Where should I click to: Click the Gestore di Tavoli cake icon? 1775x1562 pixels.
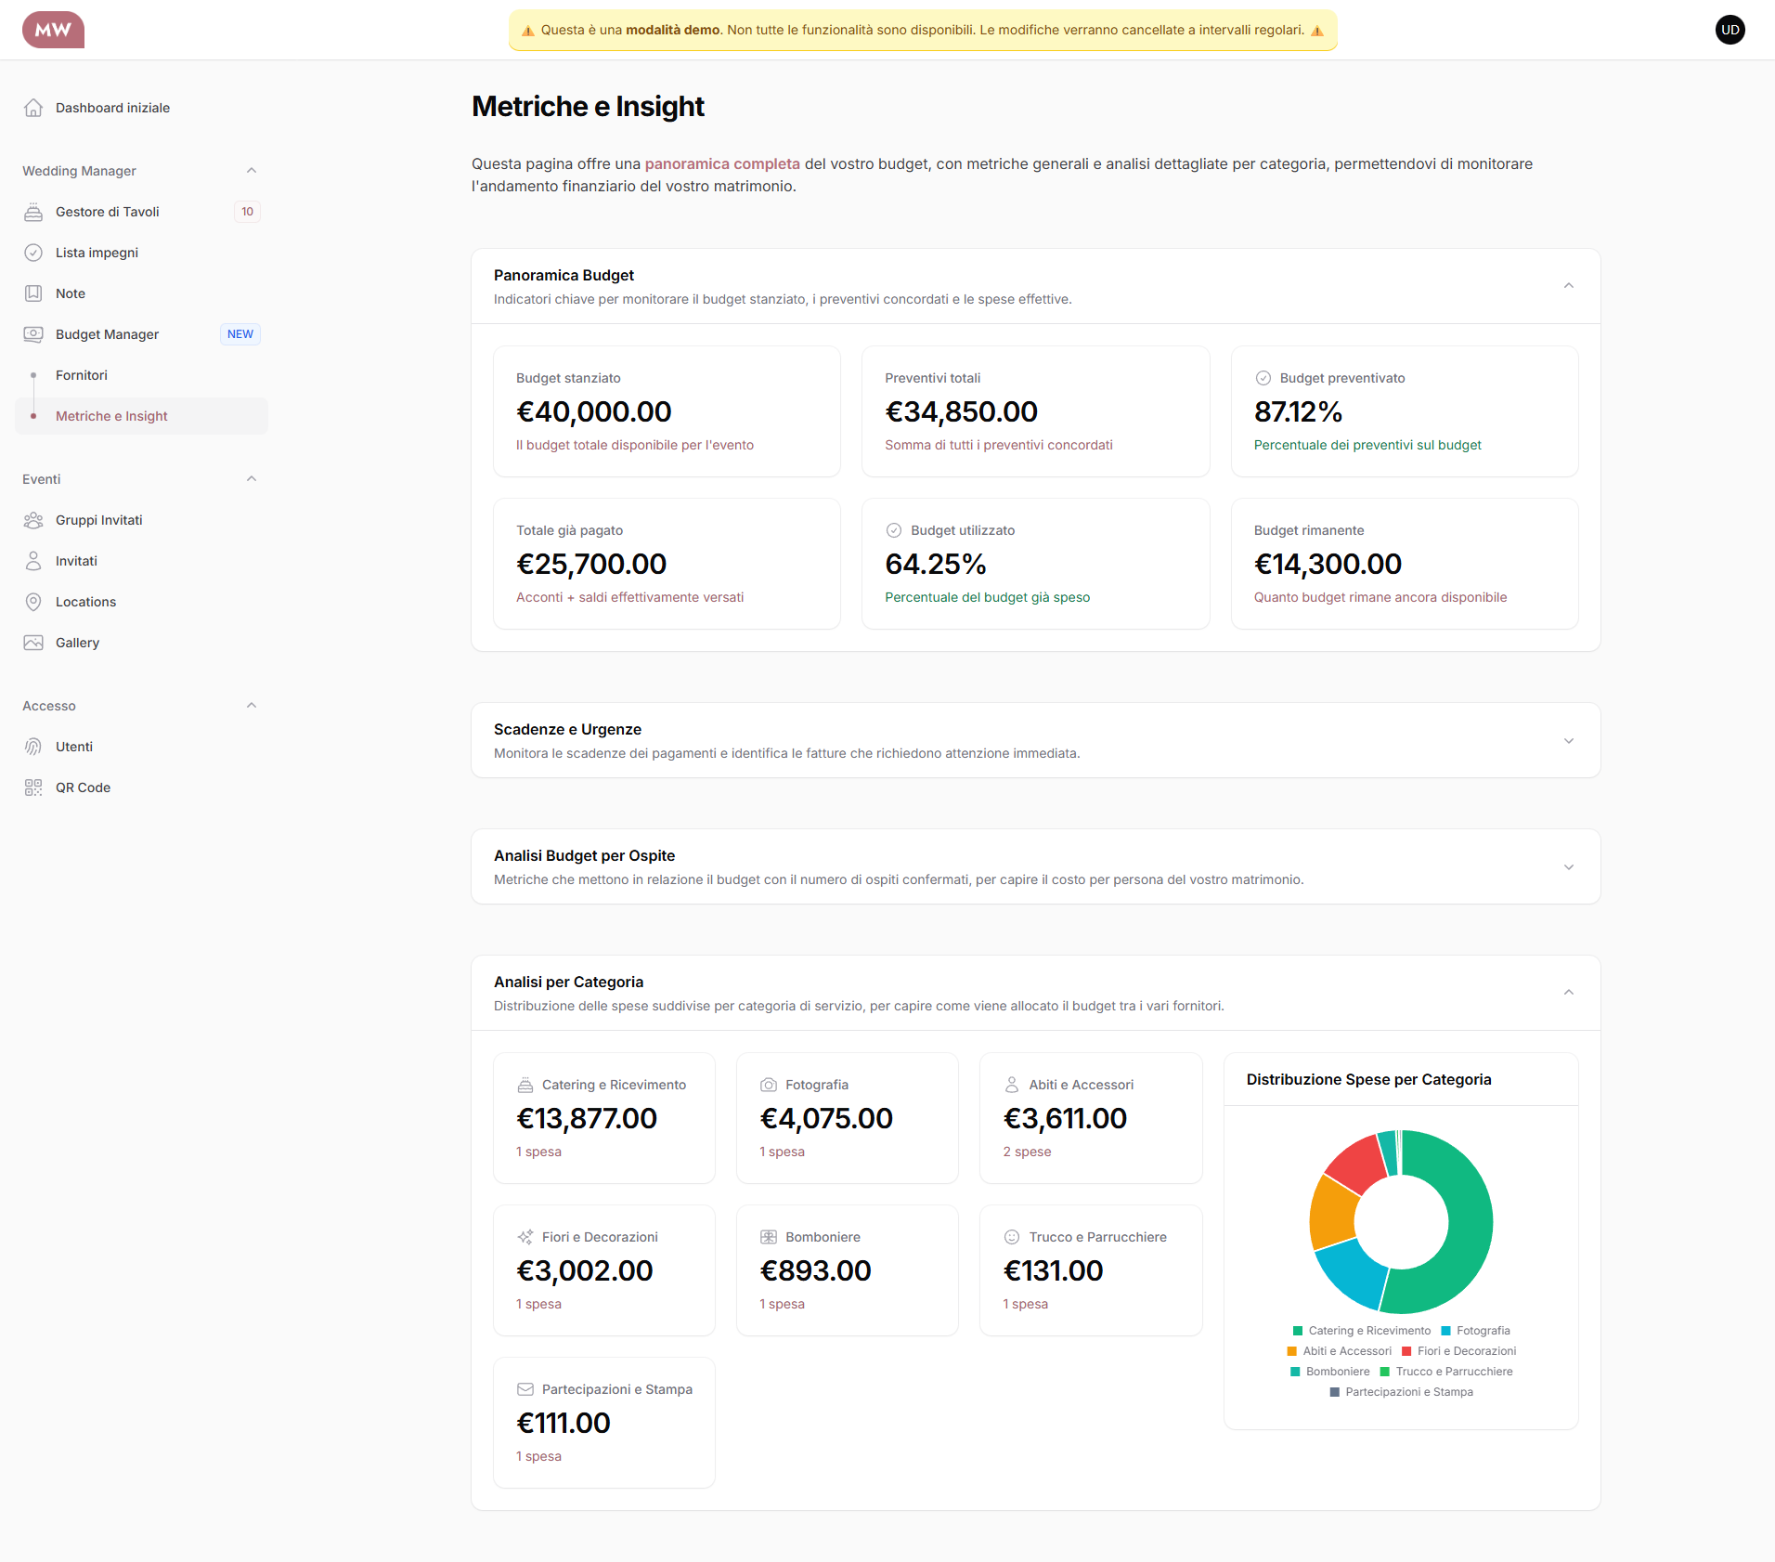(33, 212)
